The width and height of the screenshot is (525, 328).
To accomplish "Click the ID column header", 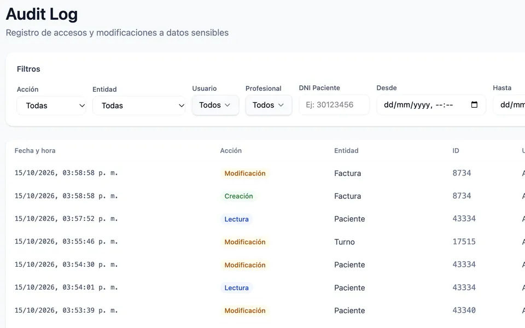I will pyautogui.click(x=456, y=151).
